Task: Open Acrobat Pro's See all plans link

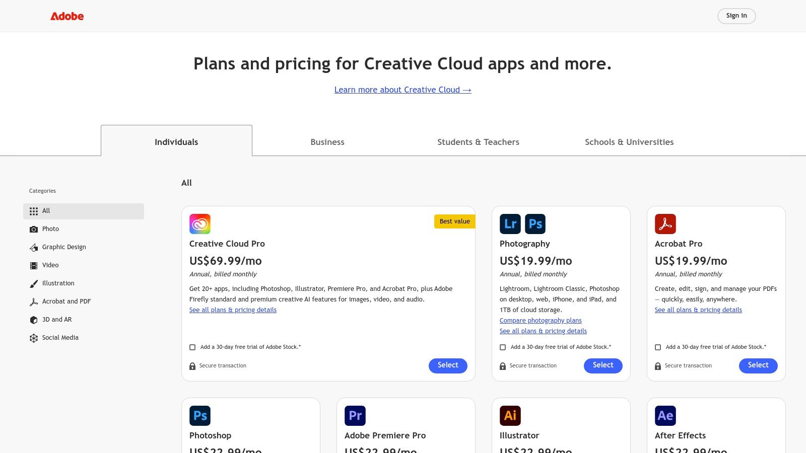Action: (698, 310)
